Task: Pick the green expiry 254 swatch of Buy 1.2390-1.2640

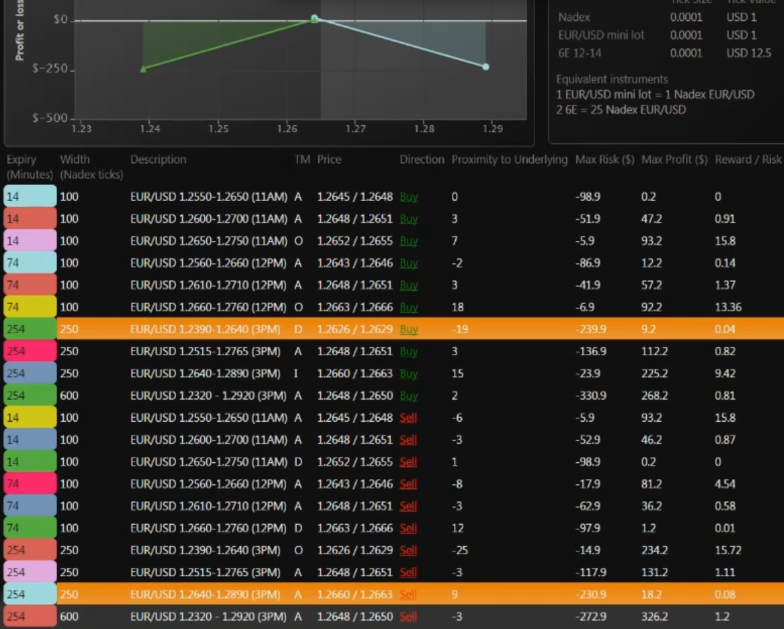Action: (30, 329)
